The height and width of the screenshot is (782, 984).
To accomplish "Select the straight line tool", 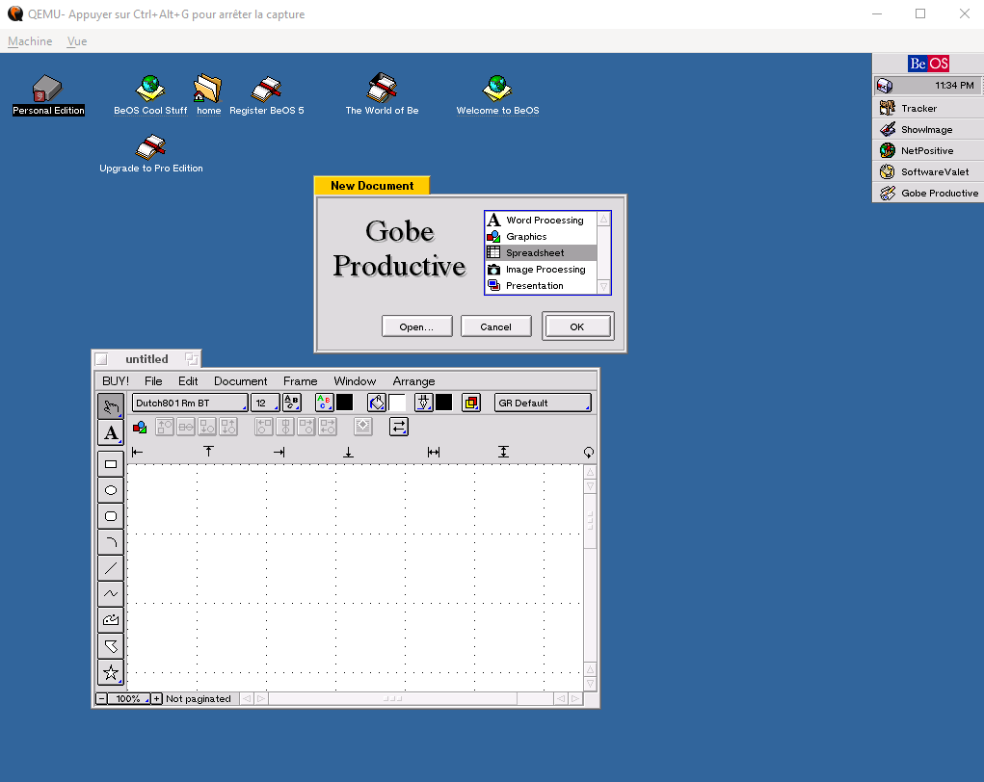I will click(x=111, y=568).
